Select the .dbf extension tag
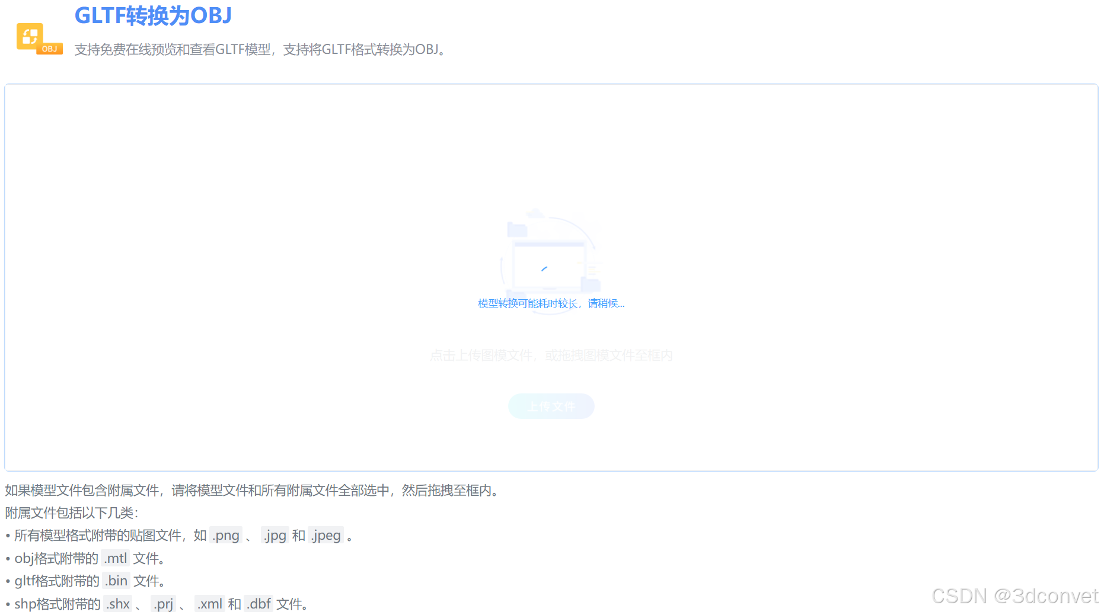 click(x=259, y=603)
